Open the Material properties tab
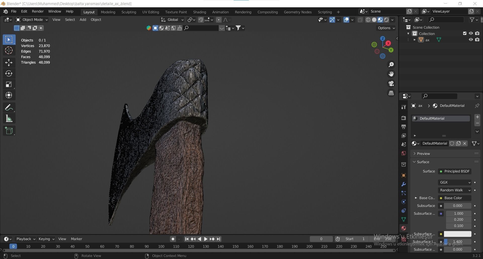The width and height of the screenshot is (483, 259). [x=404, y=228]
